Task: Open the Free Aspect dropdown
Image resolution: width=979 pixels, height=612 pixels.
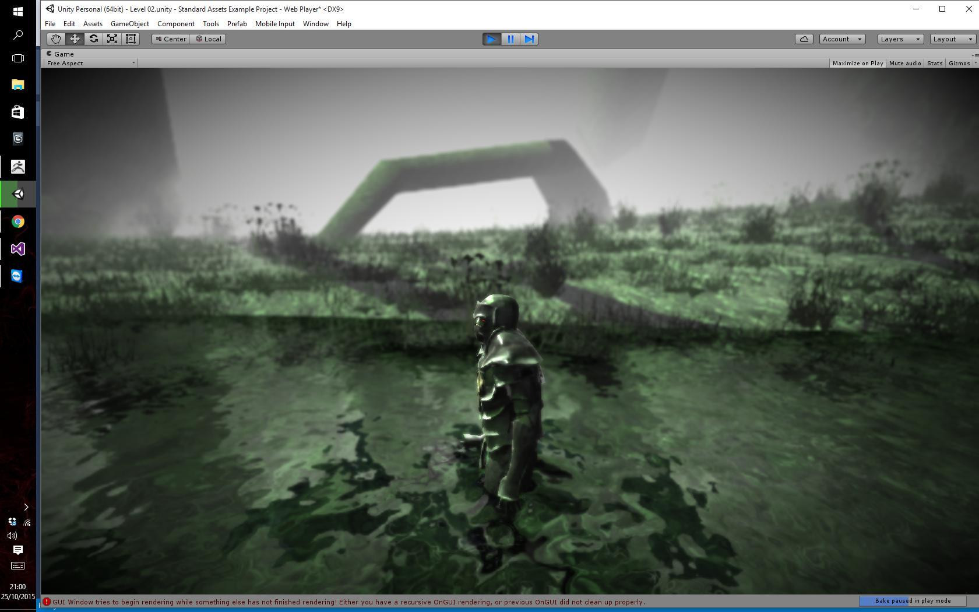Action: tap(90, 63)
